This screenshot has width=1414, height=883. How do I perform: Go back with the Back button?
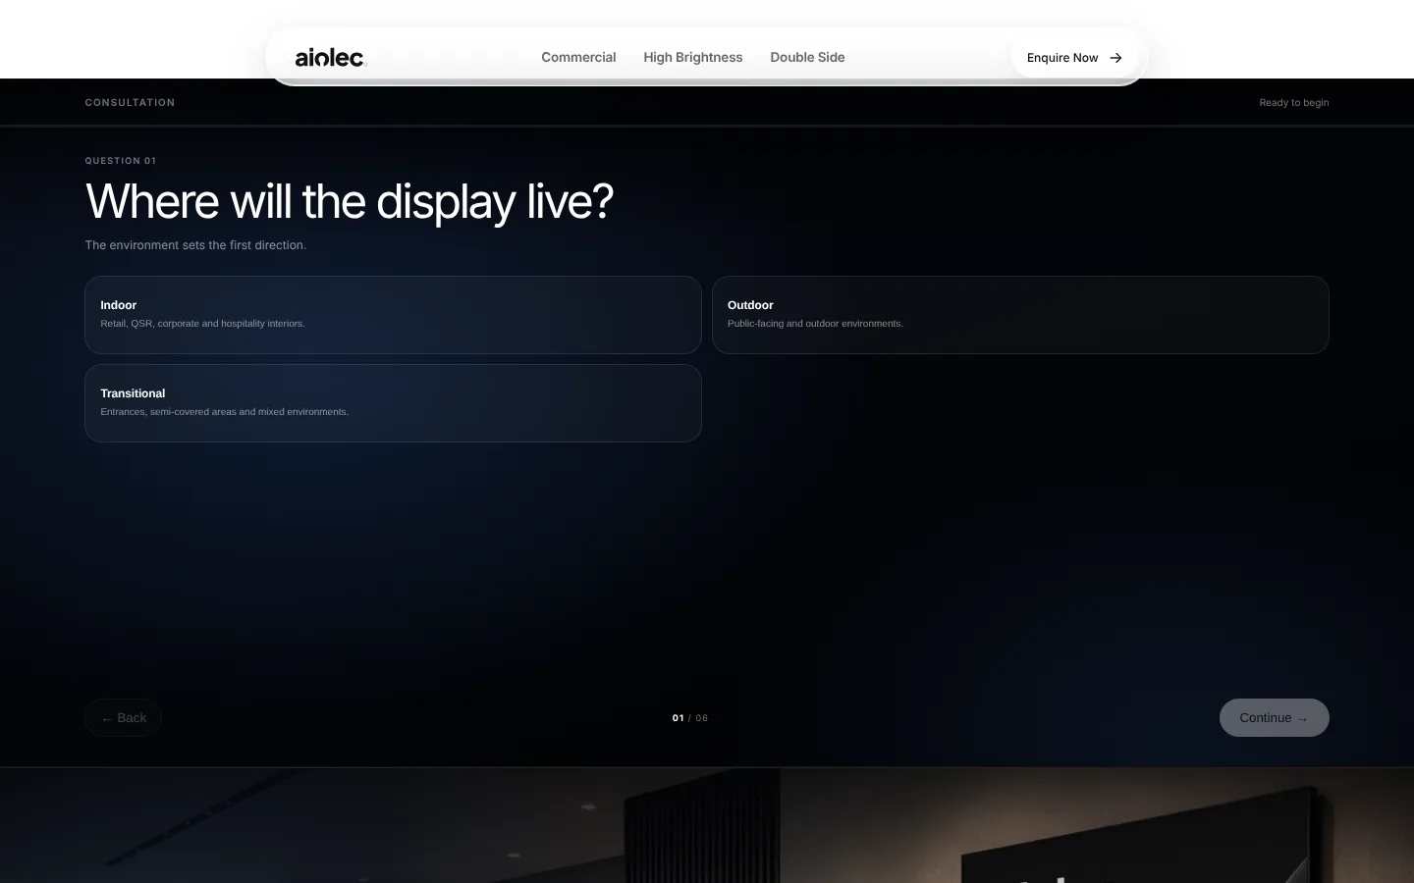[x=124, y=717]
